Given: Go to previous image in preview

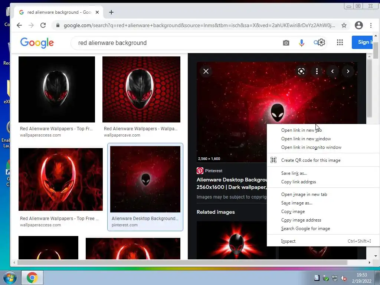Looking at the screenshot, I should tap(332, 71).
